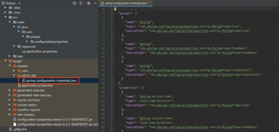Click the collapse all icon in Project toolbar
The width and height of the screenshot is (279, 132).
click(81, 3)
